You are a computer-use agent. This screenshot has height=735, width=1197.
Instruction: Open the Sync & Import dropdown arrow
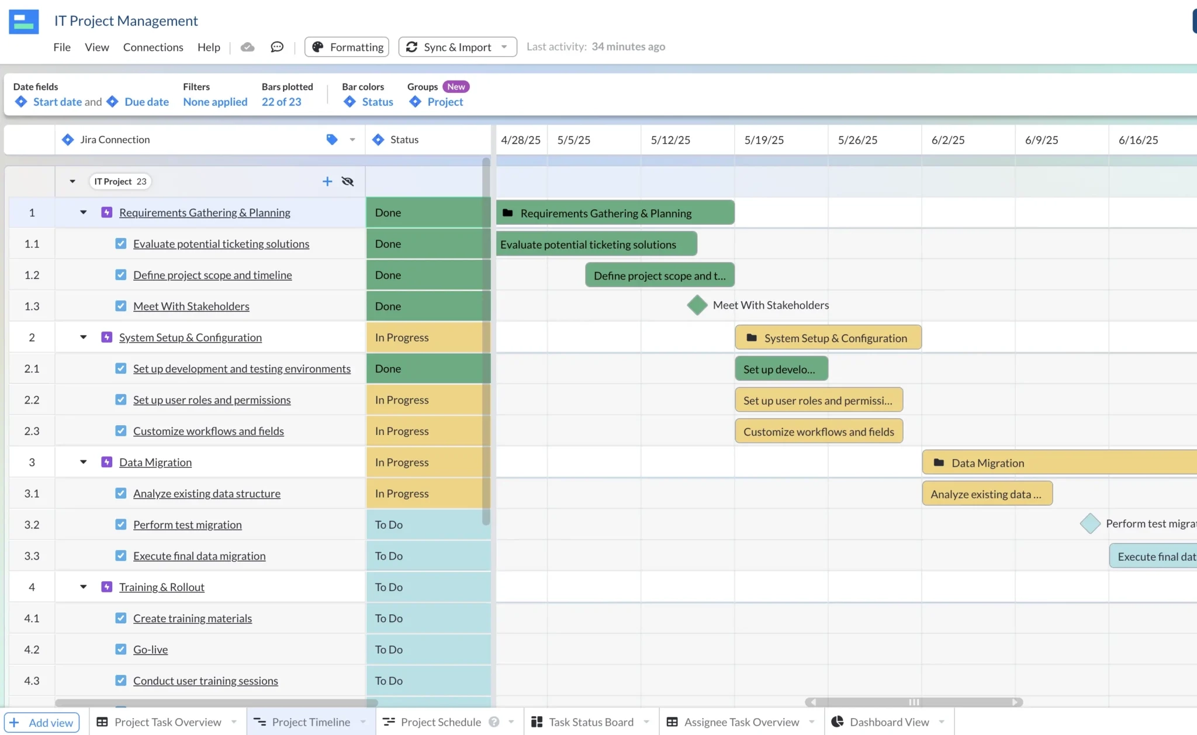click(504, 47)
